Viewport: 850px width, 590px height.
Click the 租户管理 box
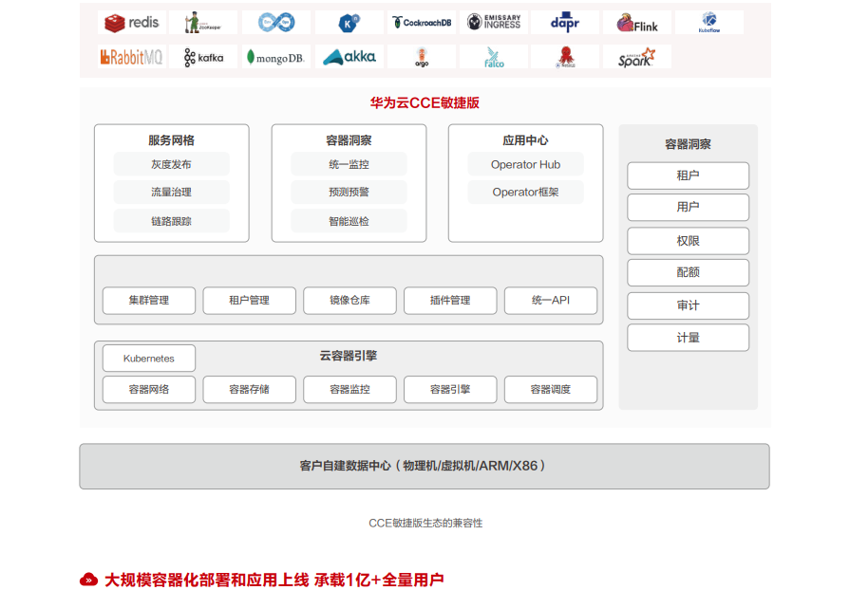(x=250, y=301)
